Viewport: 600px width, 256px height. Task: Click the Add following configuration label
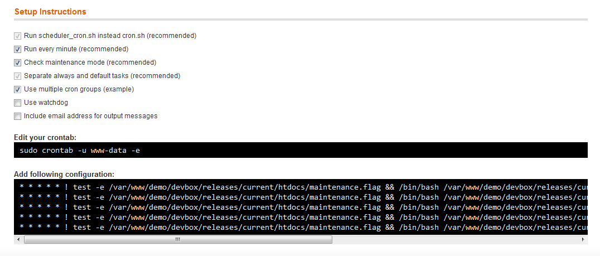[64, 174]
